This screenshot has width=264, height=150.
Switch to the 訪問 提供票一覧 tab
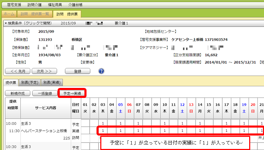pyautogui.click(x=35, y=14)
